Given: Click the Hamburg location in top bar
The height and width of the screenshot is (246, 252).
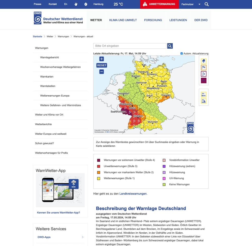Looking at the screenshot, I should [x=98, y=4].
